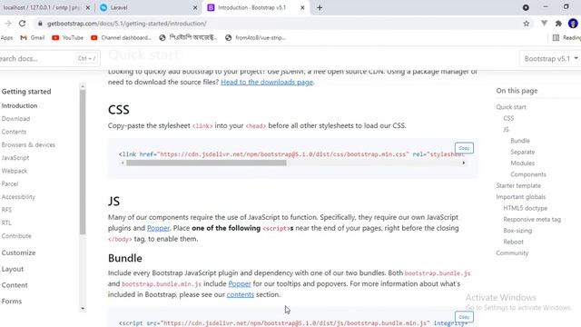The width and height of the screenshot is (581, 327).
Task: Reload the page with the refresh icon
Action: (22, 24)
